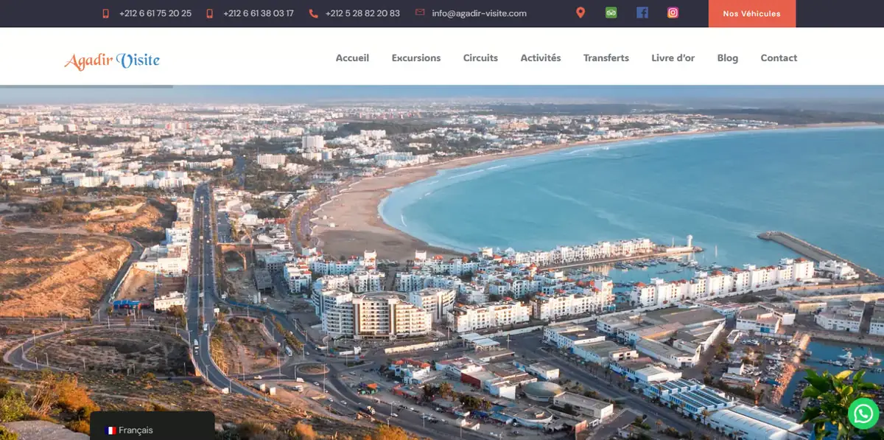Open the TripAdvisor icon
Viewport: 884px width, 440px height.
tap(611, 13)
